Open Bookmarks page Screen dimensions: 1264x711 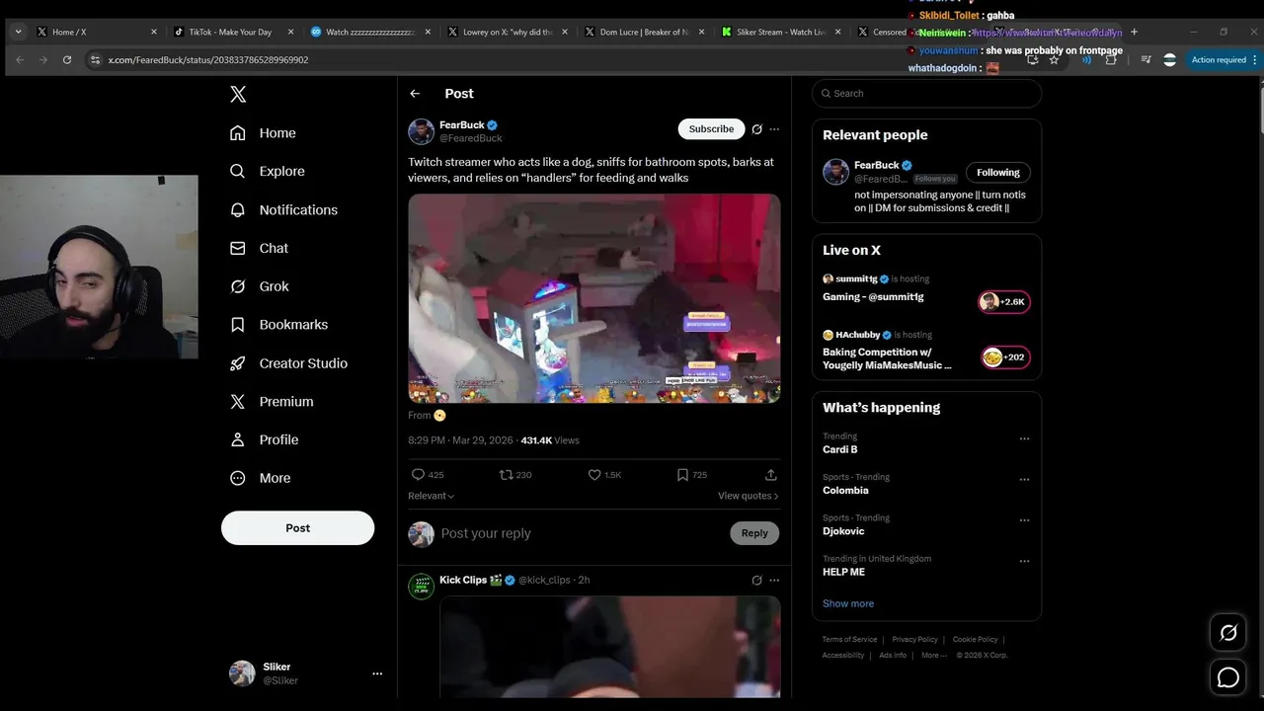(x=278, y=324)
